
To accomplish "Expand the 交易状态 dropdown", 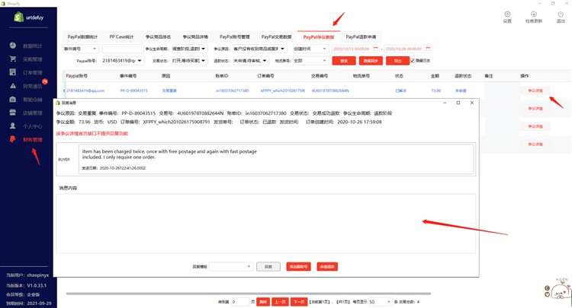I will tap(203, 61).
